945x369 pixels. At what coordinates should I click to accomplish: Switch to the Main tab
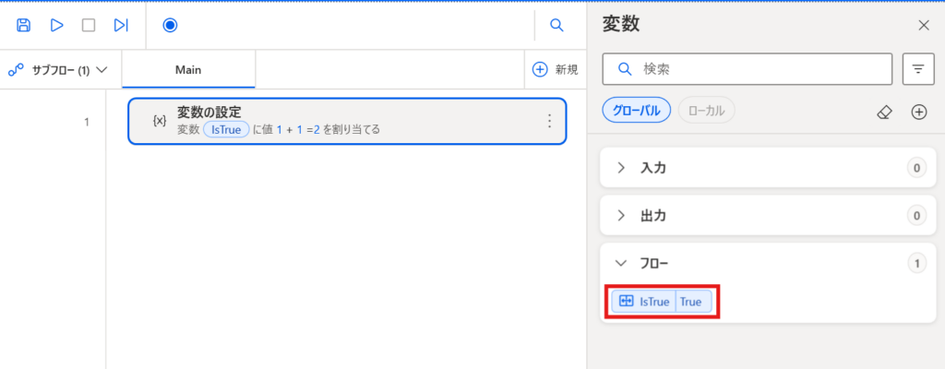(188, 70)
